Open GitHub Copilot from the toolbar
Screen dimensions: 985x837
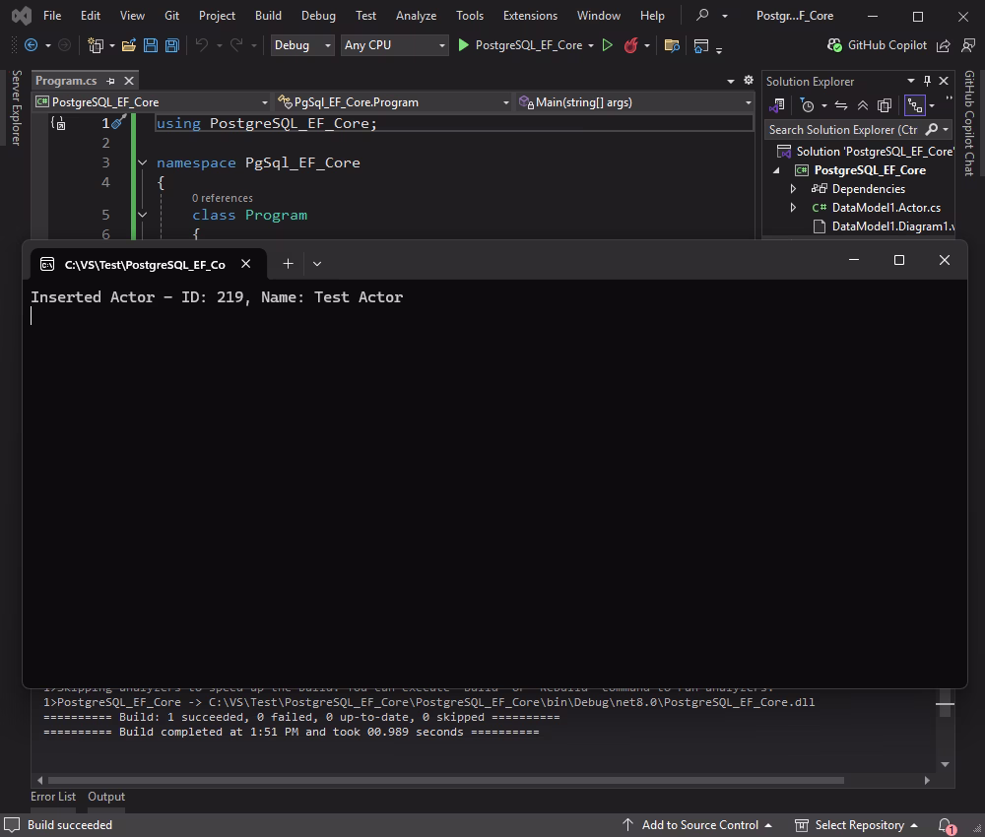[886, 44]
